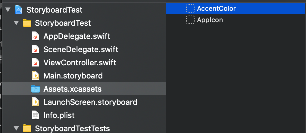306x133 pixels.
Task: Open the Info.plist file
Action: [x=59, y=115]
